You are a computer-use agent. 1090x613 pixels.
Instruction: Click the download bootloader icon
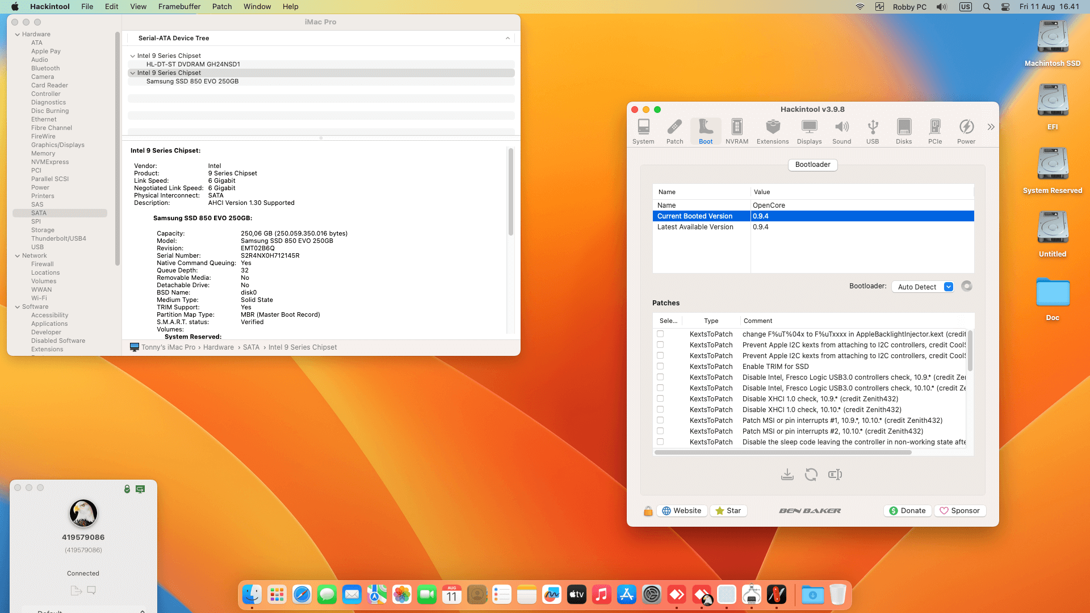point(787,475)
